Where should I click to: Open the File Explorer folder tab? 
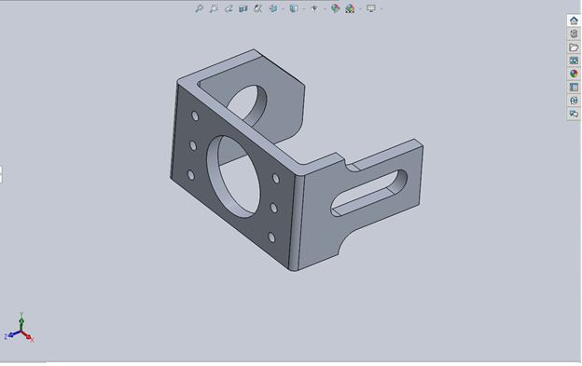(574, 47)
